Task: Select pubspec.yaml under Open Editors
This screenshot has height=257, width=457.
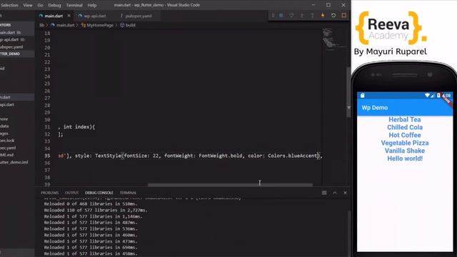Action: pos(17,46)
